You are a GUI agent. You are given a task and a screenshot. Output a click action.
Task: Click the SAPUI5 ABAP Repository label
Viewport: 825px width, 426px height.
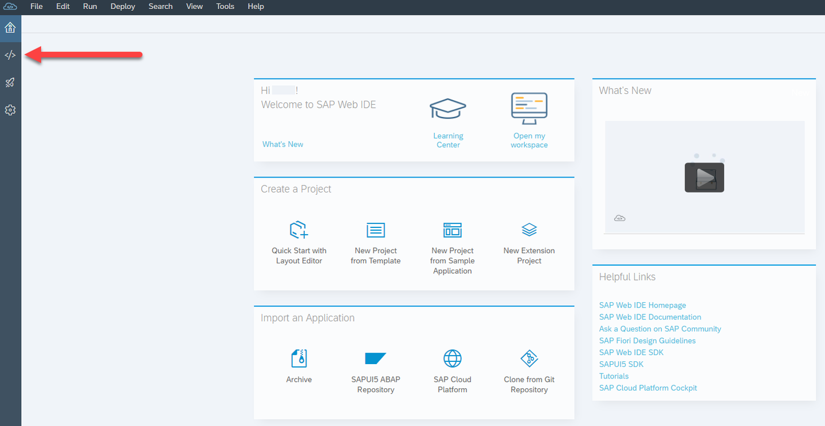(x=376, y=385)
